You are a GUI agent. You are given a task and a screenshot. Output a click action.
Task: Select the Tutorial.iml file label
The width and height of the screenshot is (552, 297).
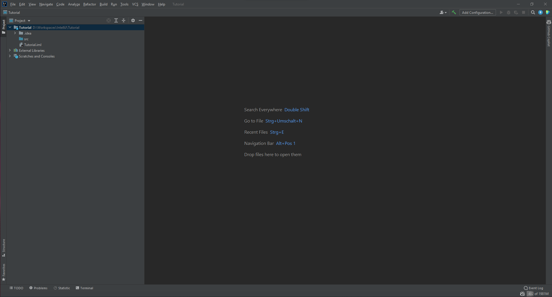(33, 45)
